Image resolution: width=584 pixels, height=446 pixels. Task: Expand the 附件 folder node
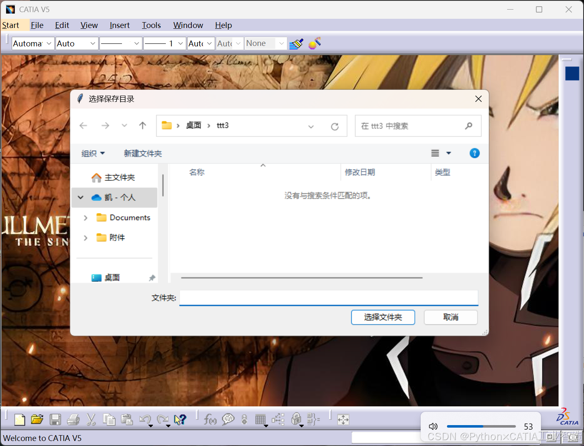(x=86, y=238)
